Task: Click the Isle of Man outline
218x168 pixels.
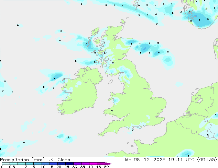Action: [110, 82]
